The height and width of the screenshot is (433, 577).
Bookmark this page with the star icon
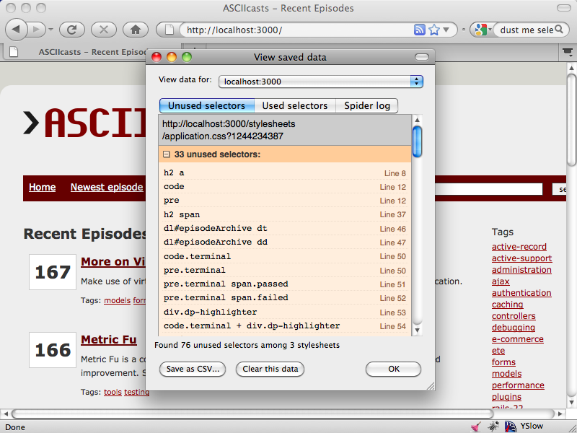[435, 30]
